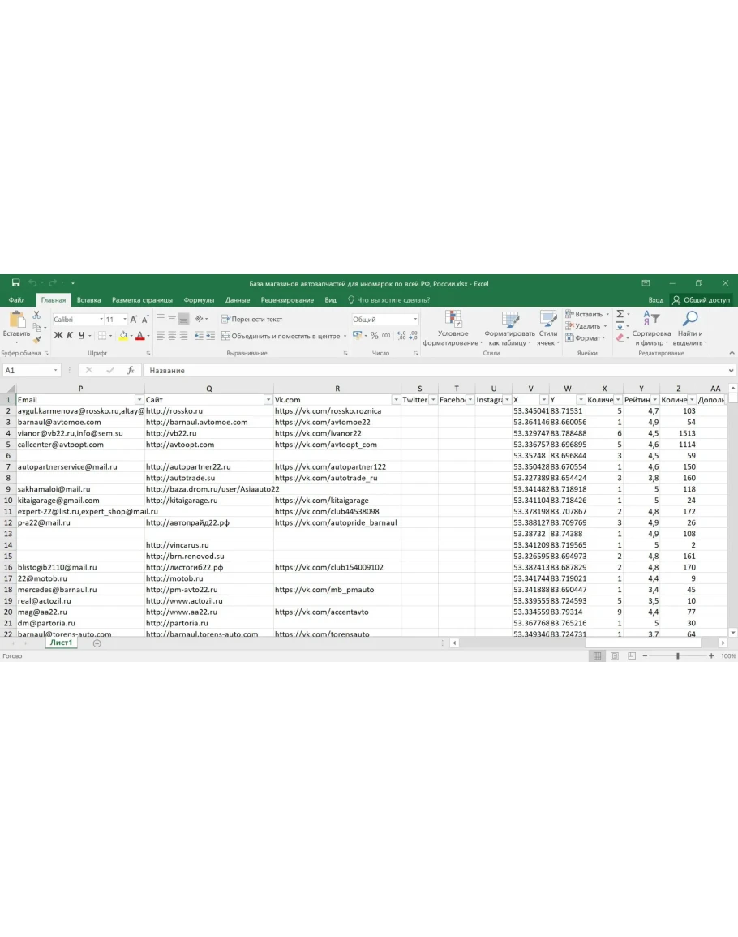Apply the percent style icon
The height and width of the screenshot is (937, 738).
[374, 336]
